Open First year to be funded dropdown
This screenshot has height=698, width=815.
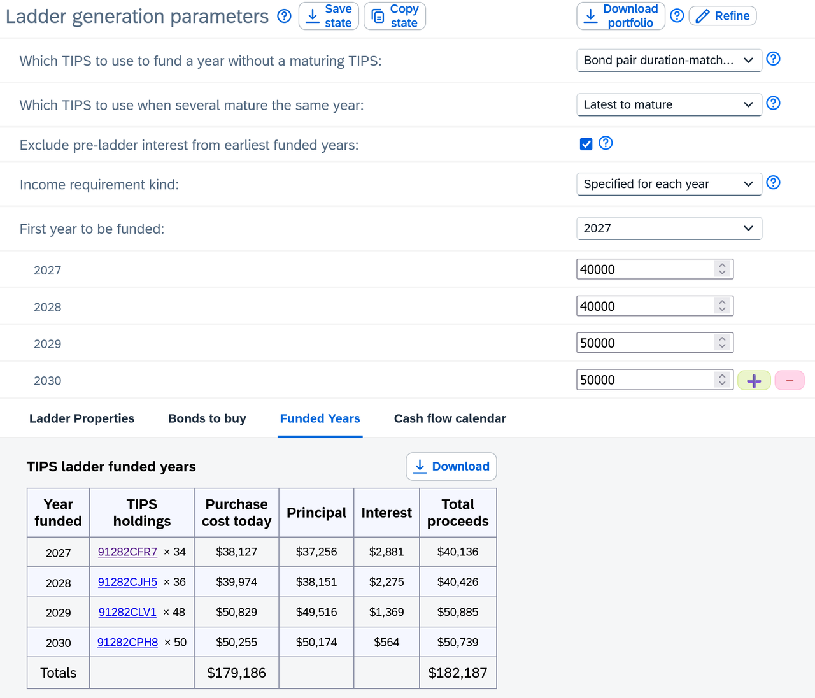pyautogui.click(x=669, y=229)
